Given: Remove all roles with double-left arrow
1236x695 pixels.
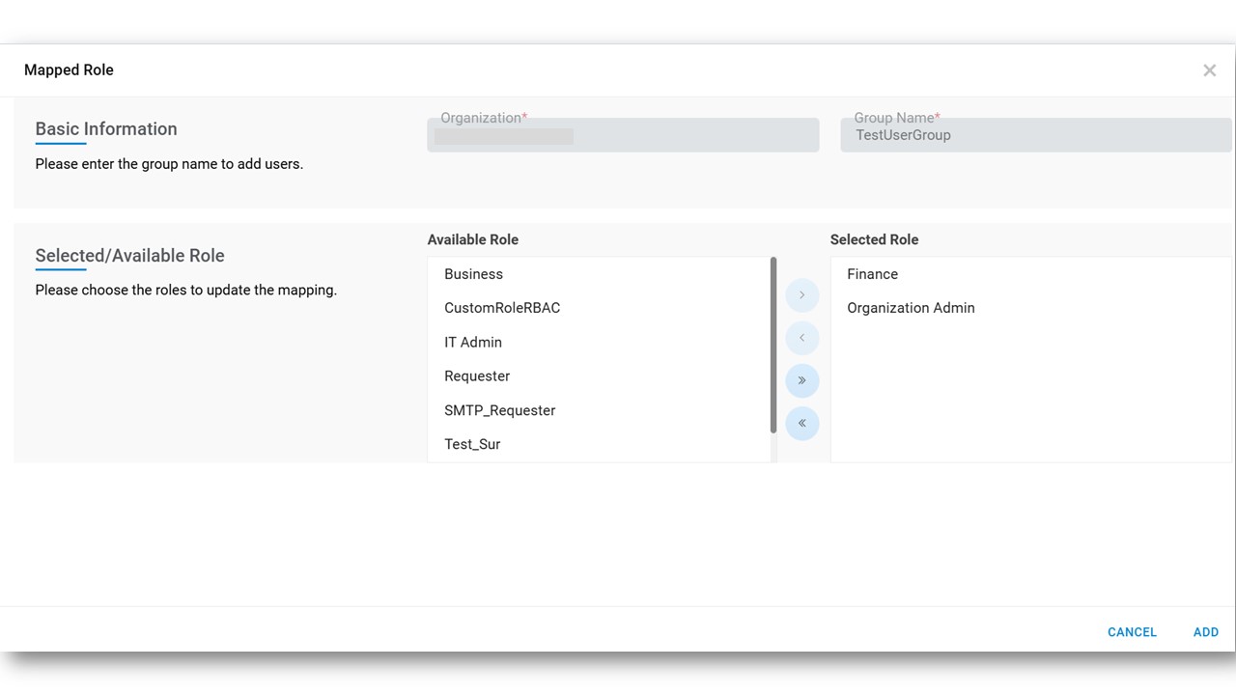Looking at the screenshot, I should pyautogui.click(x=801, y=424).
